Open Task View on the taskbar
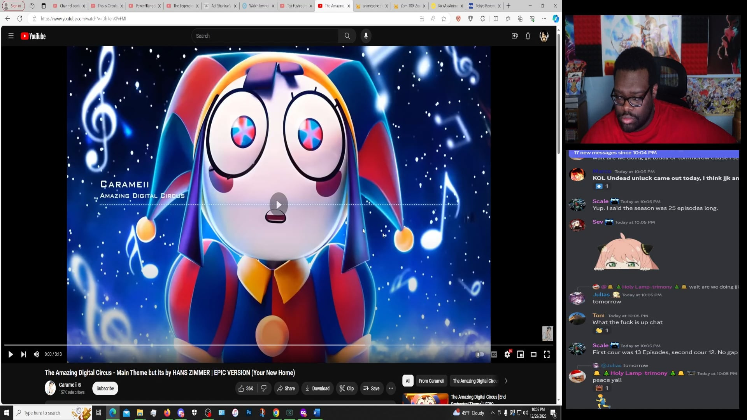This screenshot has width=747, height=420. click(x=99, y=413)
